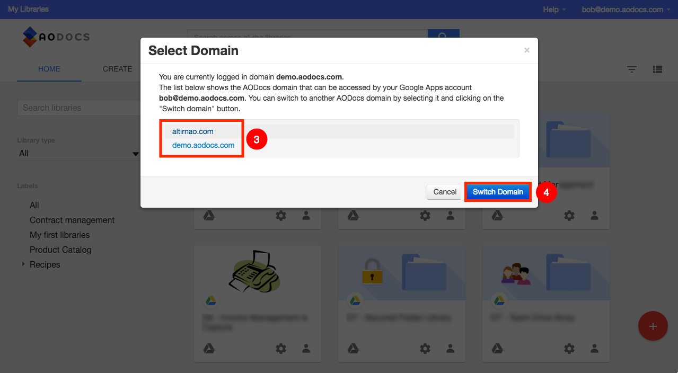
Task: Select the All label filter
Action: 34,205
